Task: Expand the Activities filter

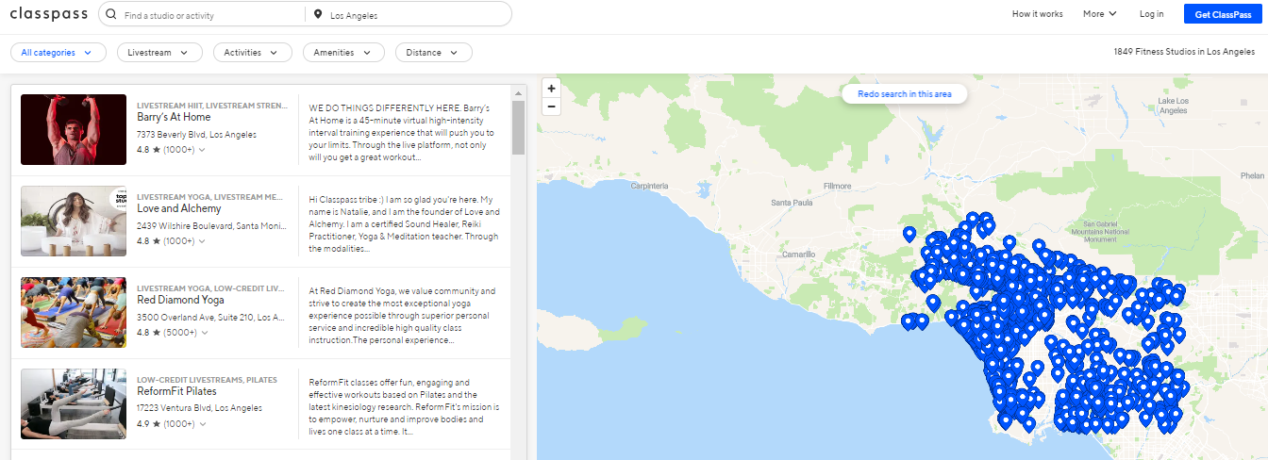Action: [x=252, y=53]
